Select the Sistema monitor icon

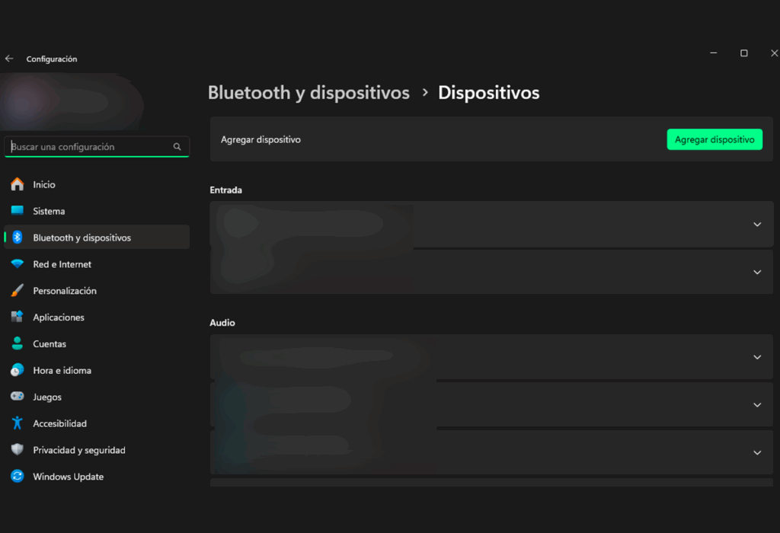pos(18,211)
